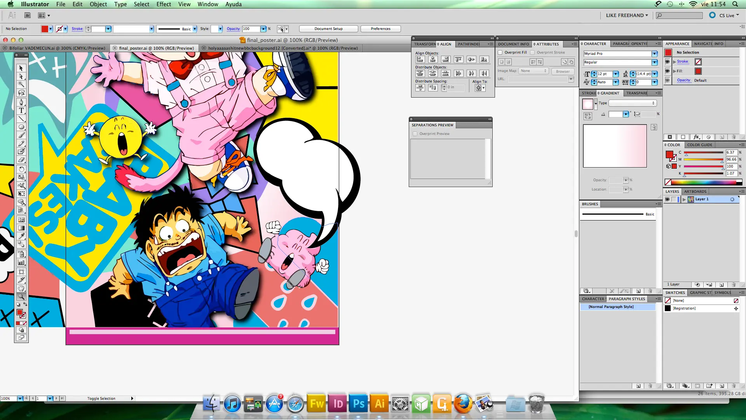
Task: Select the Eraser tool
Action: (21, 160)
